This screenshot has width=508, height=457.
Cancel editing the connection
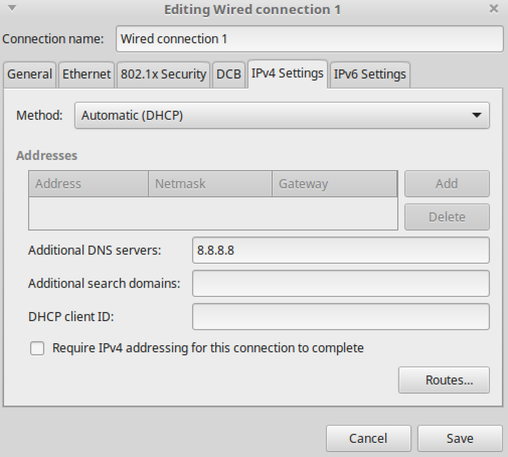(x=368, y=438)
